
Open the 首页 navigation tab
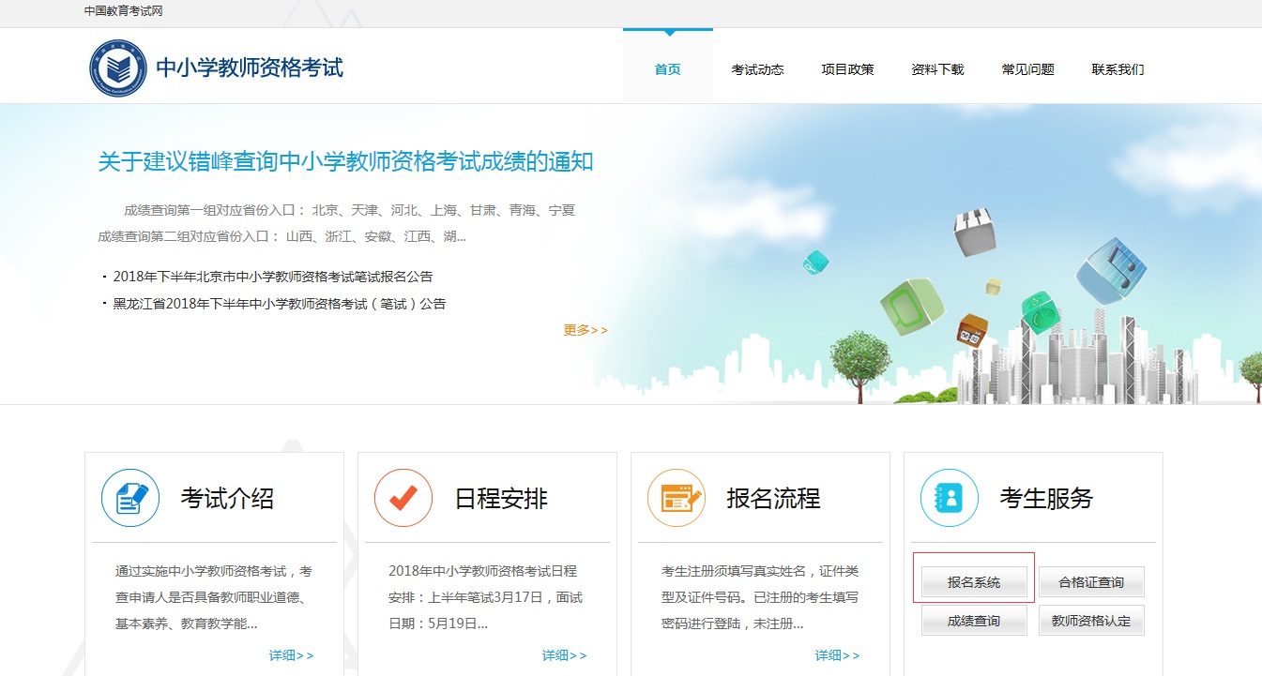pos(667,69)
